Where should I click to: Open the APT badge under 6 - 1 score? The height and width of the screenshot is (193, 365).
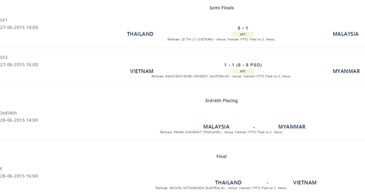click(x=243, y=35)
